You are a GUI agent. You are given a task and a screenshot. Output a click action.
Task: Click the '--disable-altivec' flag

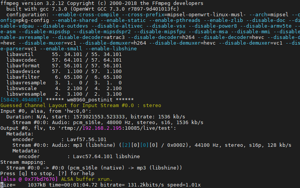pos(117,26)
